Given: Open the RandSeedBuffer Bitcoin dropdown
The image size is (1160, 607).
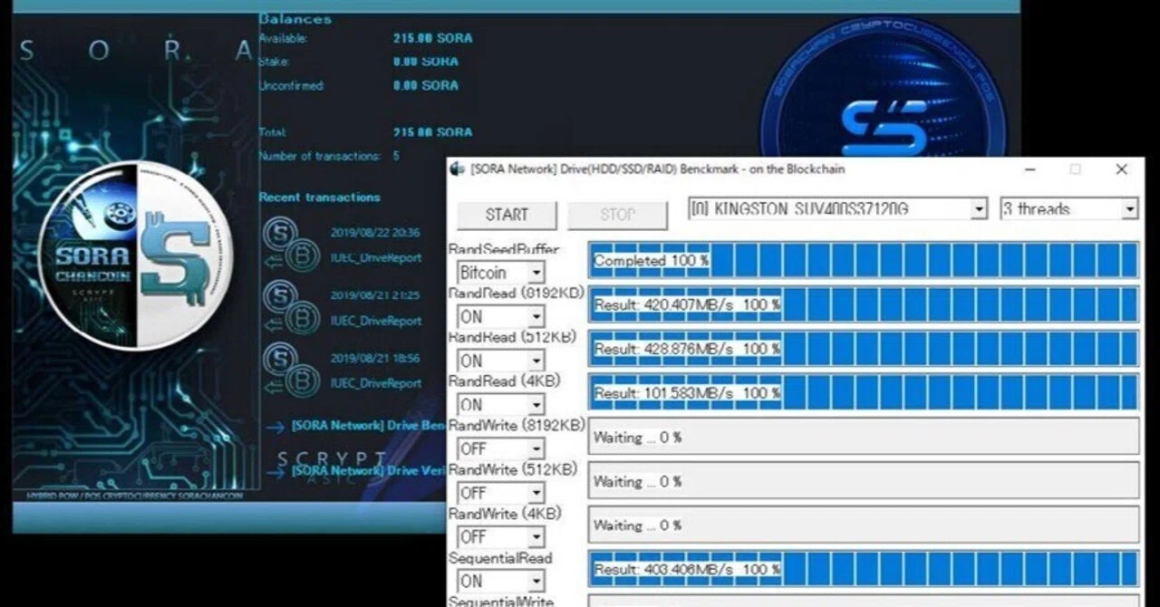Looking at the screenshot, I should pyautogui.click(x=500, y=272).
